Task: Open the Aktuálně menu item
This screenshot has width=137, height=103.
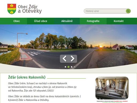Action: tap(67, 21)
